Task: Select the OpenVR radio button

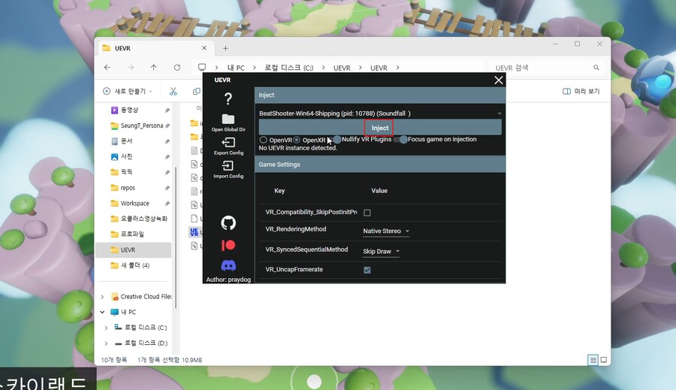Action: 263,140
